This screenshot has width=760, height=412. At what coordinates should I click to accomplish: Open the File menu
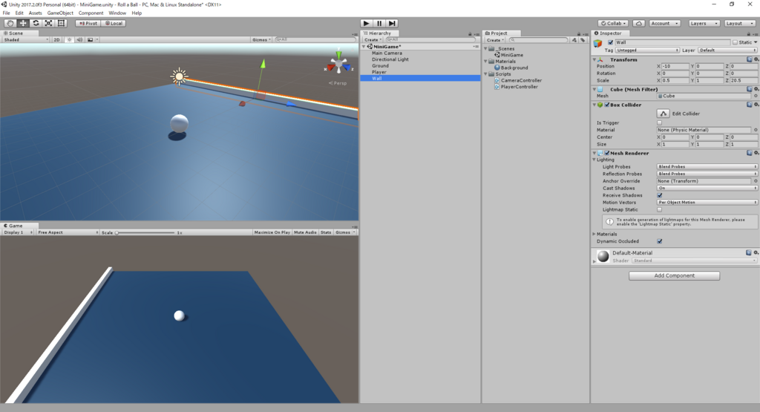pos(6,13)
